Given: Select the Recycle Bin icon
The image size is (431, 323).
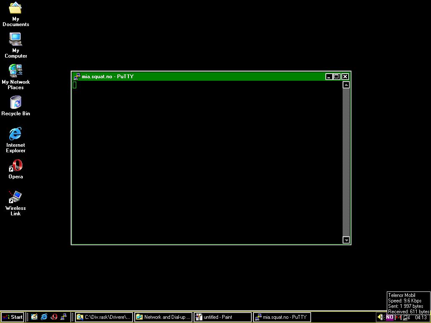Looking at the screenshot, I should pyautogui.click(x=16, y=106).
